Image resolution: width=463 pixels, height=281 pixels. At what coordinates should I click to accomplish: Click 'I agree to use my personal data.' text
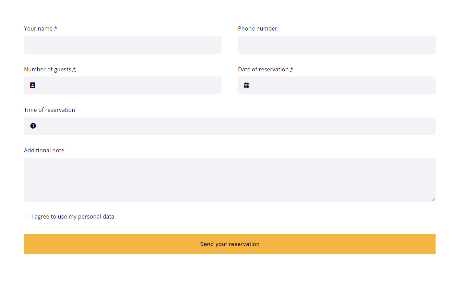coord(74,217)
